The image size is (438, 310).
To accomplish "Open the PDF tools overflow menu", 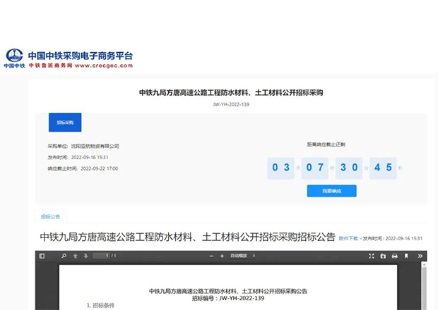I will coord(420,256).
